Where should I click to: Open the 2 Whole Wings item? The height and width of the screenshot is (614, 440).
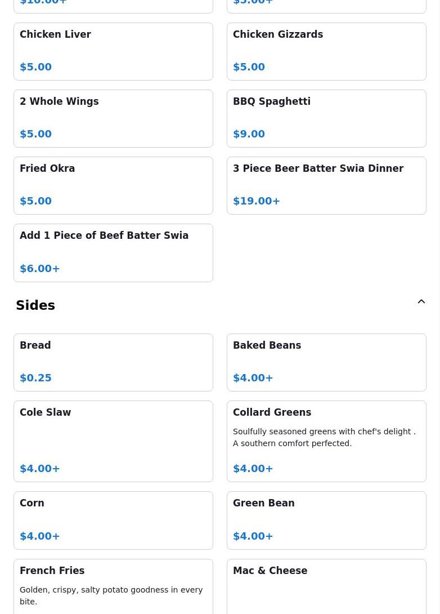113,118
